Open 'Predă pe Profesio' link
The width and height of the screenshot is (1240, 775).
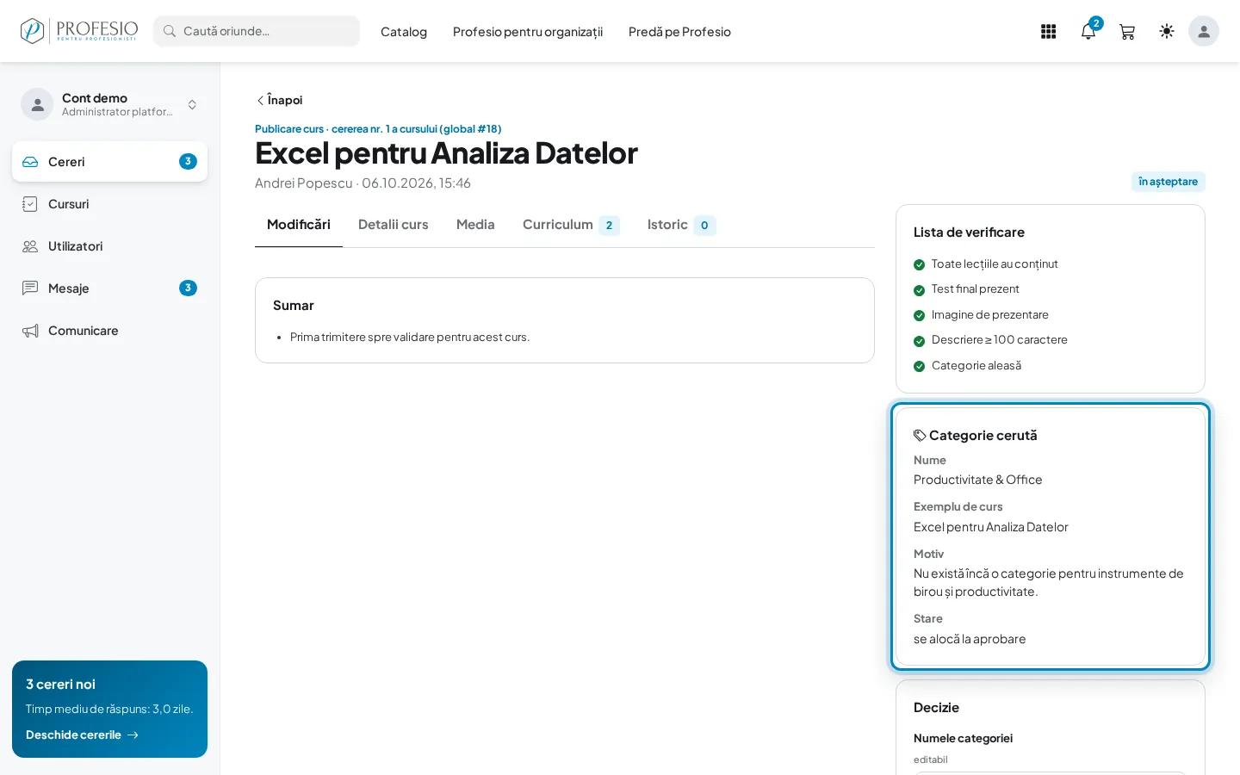679,32
